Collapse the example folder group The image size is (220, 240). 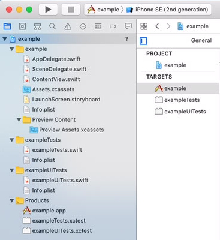click(x=12, y=49)
